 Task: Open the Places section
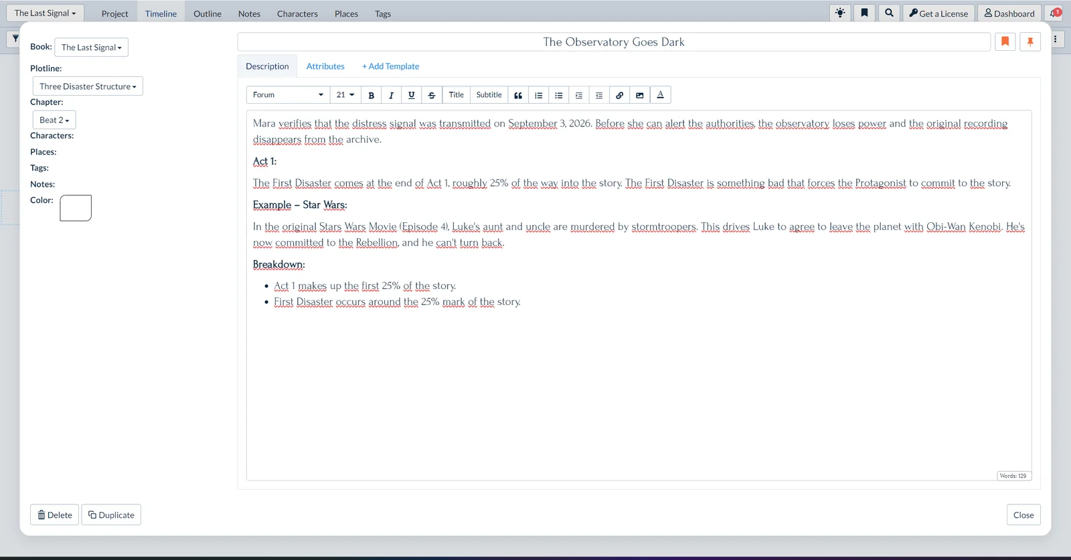click(x=346, y=13)
